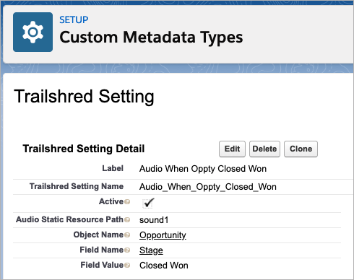Screen dimensions: 354x280
Task: Open help icon next to Field Value
Action: tap(127, 265)
